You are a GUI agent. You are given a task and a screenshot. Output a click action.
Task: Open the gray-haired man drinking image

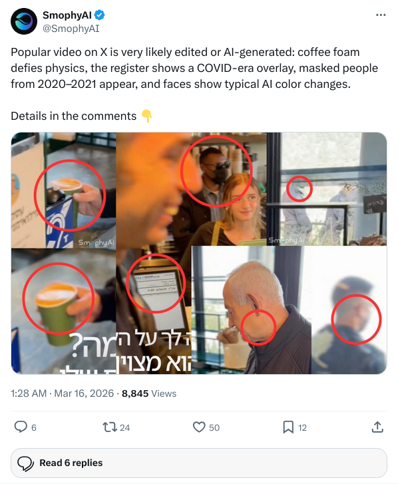click(289, 310)
